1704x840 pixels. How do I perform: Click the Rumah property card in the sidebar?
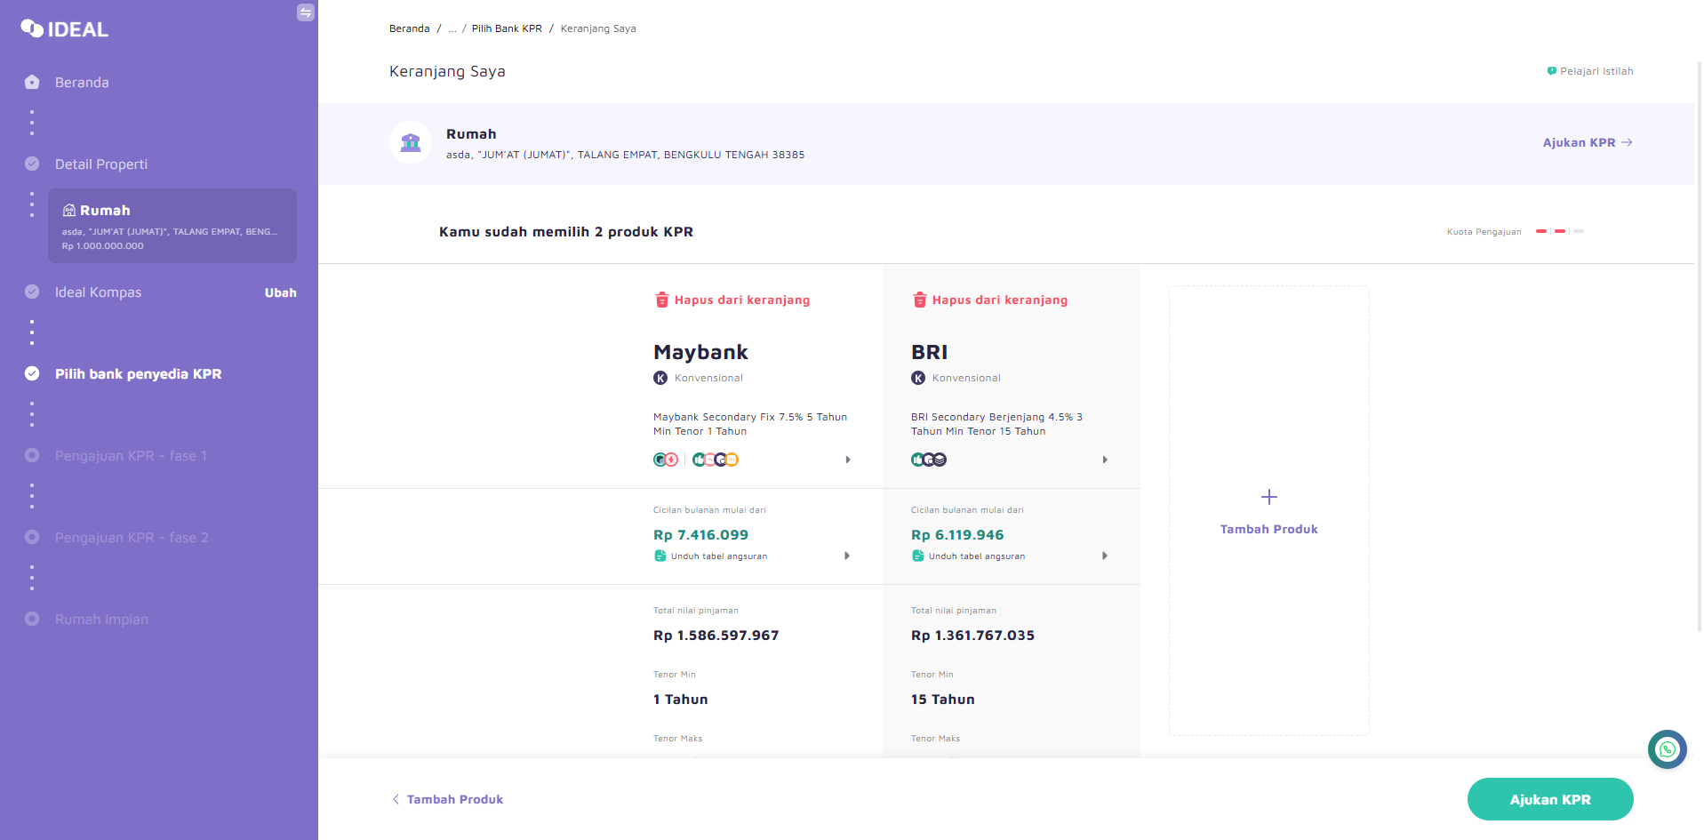click(x=172, y=226)
